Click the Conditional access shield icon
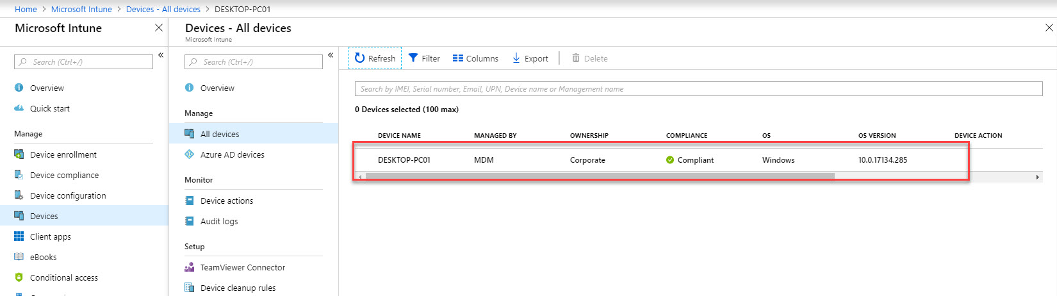The image size is (1057, 296). (x=19, y=277)
